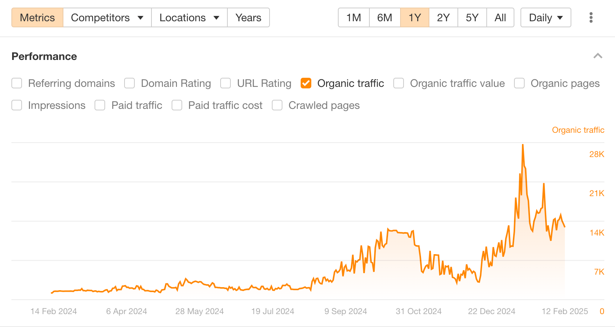Select the 6M time range
This screenshot has width=615, height=327.
pyautogui.click(x=385, y=17)
